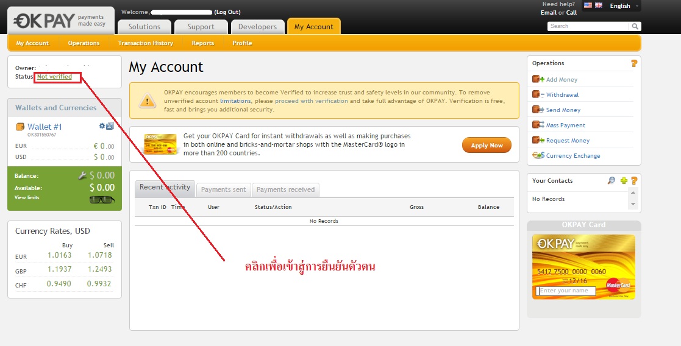Image resolution: width=681 pixels, height=346 pixels.
Task: Open Your Contacts help question mark
Action: (633, 180)
